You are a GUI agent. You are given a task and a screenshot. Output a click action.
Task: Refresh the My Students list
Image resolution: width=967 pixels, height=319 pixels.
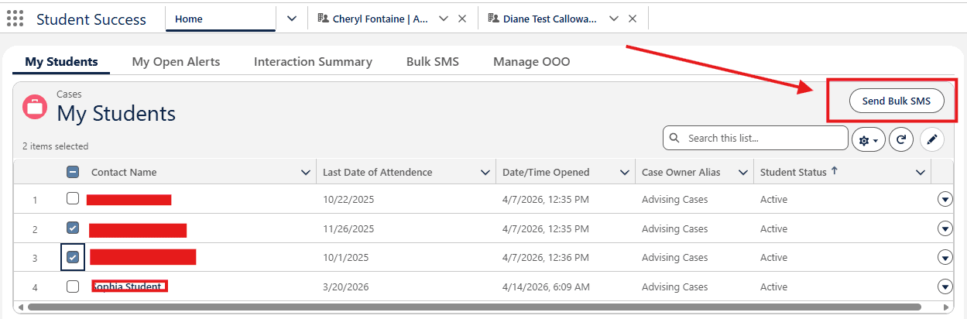(x=901, y=140)
